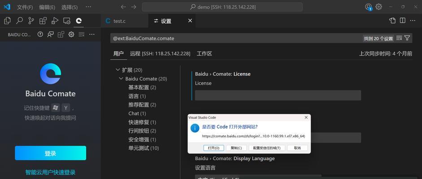The image size is (422, 179).
Task: Clear the settings search input icon
Action: pos(399,38)
